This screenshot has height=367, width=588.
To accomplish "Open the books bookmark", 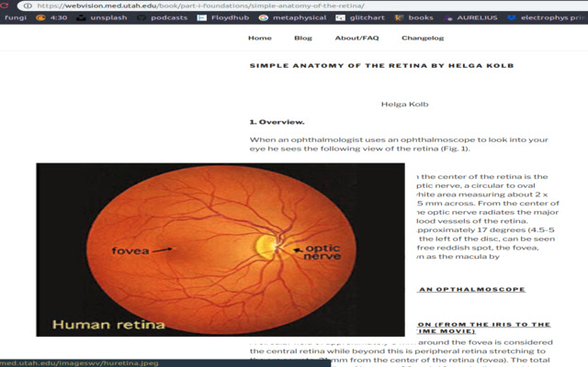I will coord(414,17).
